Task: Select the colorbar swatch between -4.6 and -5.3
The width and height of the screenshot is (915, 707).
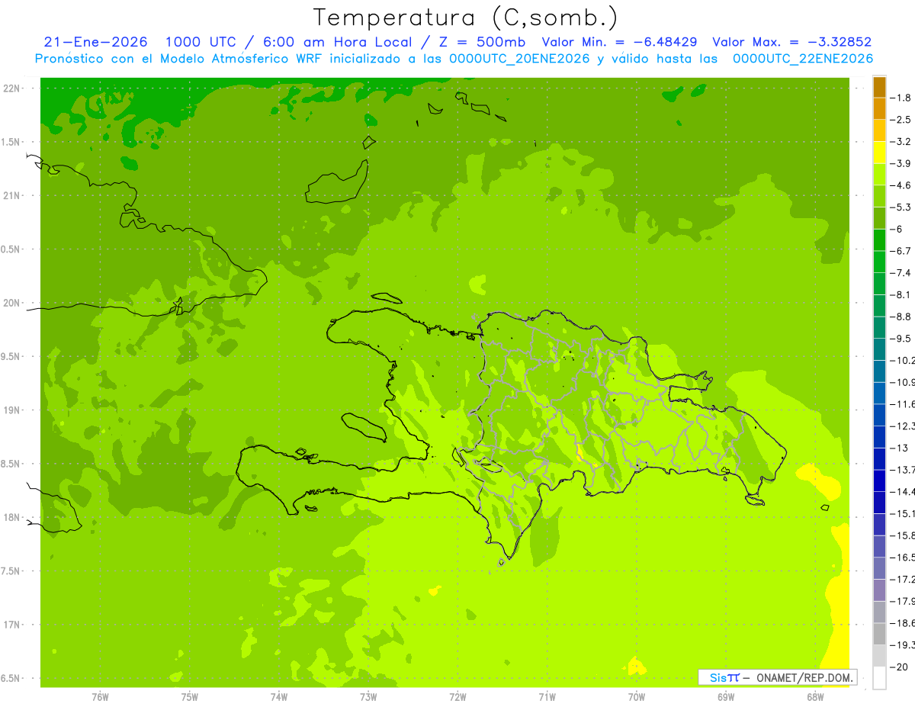Action: point(879,197)
